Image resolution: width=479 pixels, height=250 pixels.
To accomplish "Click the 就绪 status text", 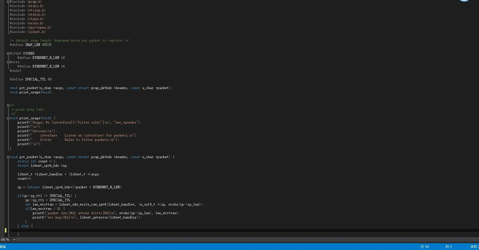I will pyautogui.click(x=3, y=247).
